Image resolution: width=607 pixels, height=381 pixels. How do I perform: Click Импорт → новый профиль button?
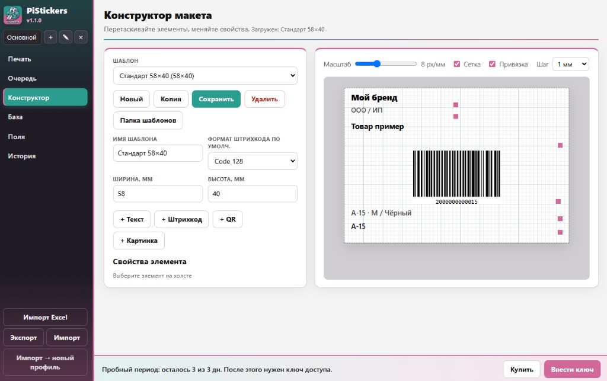[45, 363]
